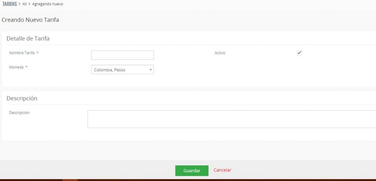This screenshot has width=376, height=181.
Task: Focus the Nombre Tarifa text field
Action: (x=122, y=55)
